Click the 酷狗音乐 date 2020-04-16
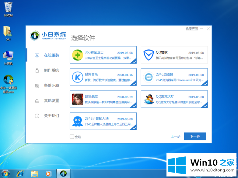The width and height of the screenshot is (238, 178). pos(125,75)
